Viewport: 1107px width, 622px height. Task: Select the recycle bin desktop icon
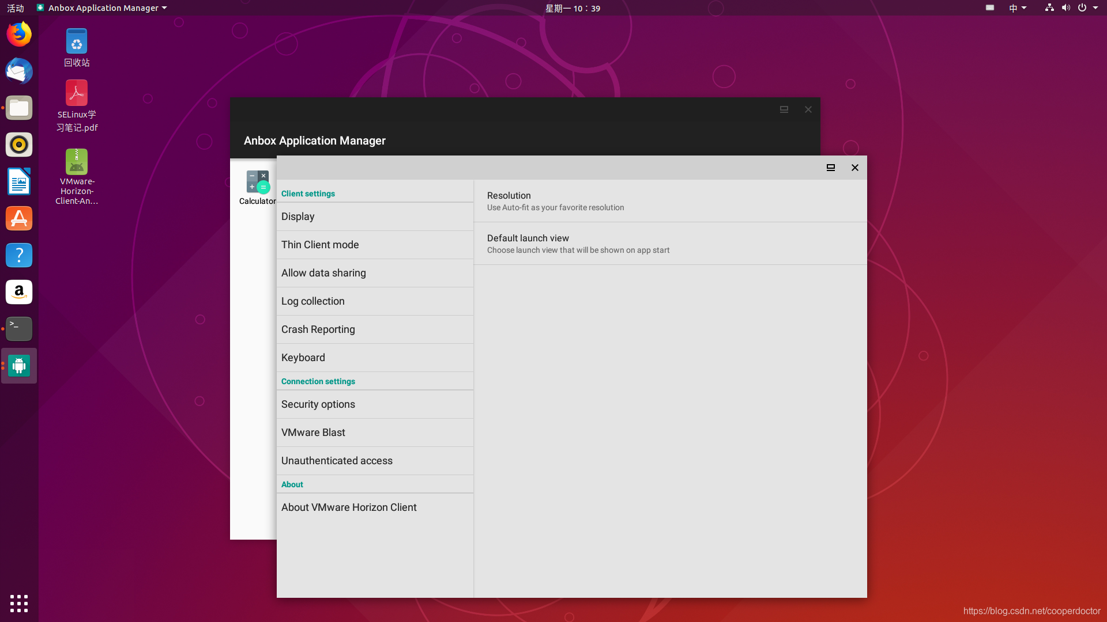[x=77, y=48]
